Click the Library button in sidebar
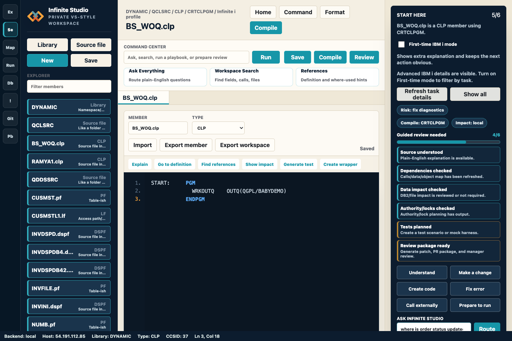 pos(47,45)
